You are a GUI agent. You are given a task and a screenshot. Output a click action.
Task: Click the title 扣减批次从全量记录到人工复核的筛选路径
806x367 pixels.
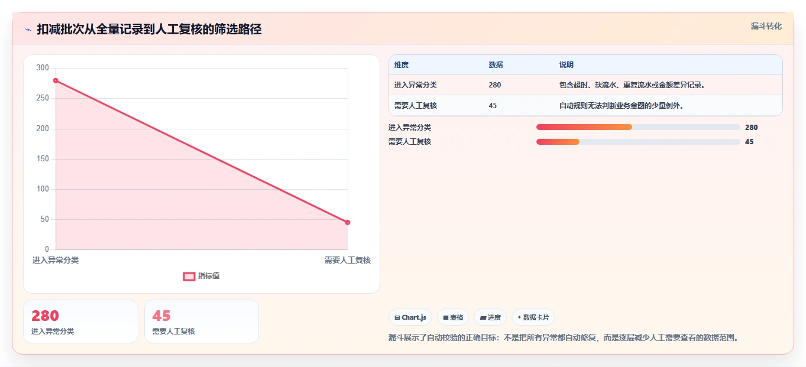[x=149, y=29]
